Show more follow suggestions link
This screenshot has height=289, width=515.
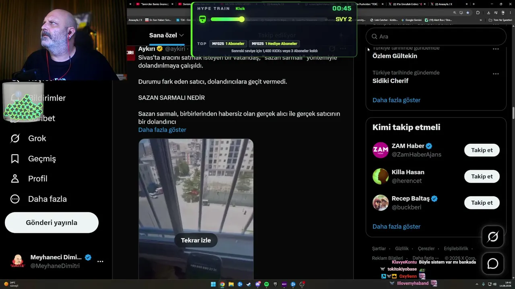[x=396, y=226]
